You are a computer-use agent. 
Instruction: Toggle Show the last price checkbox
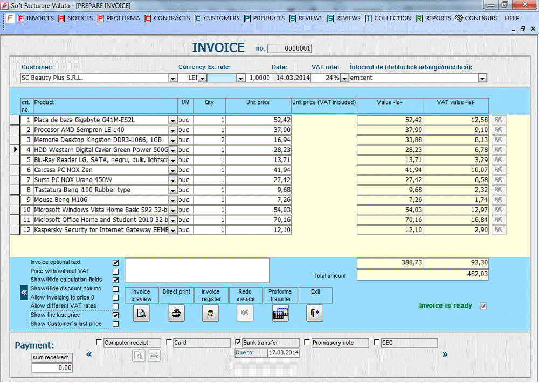pyautogui.click(x=115, y=315)
